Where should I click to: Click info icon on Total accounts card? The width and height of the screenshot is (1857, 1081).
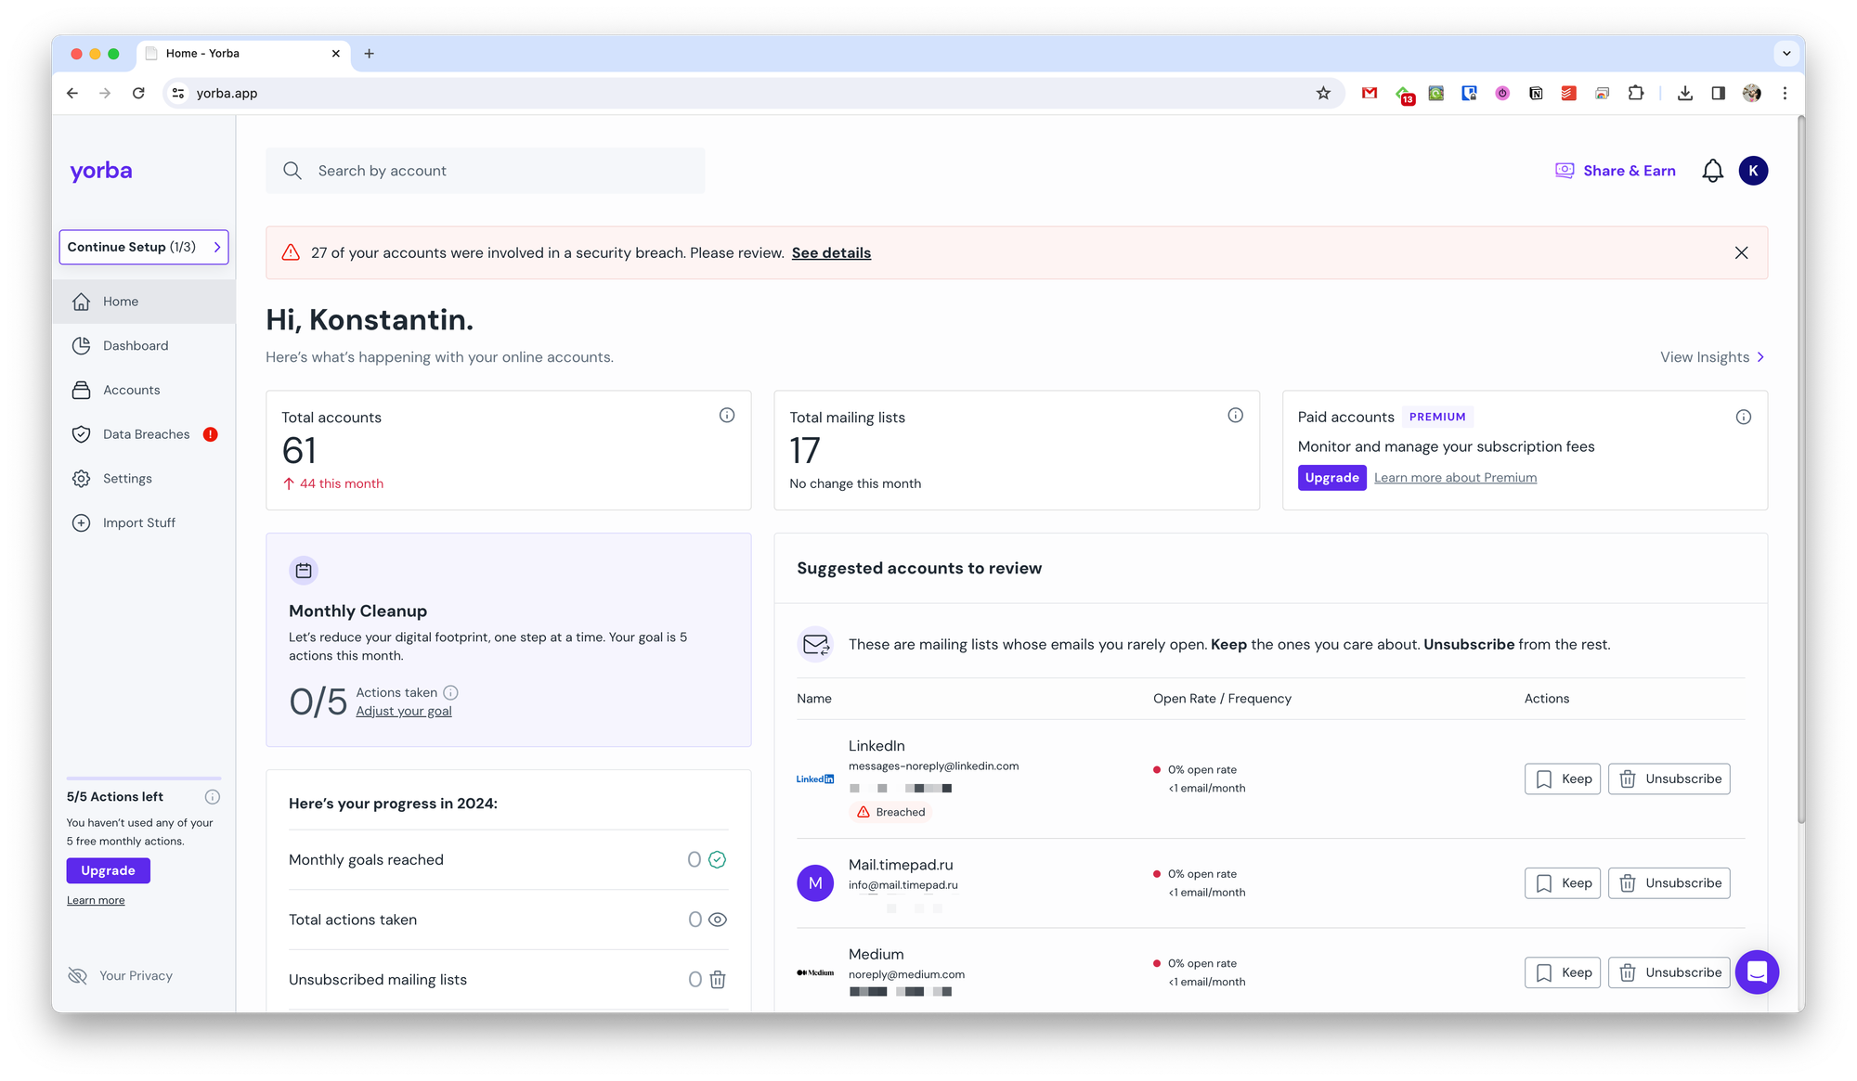tap(727, 416)
